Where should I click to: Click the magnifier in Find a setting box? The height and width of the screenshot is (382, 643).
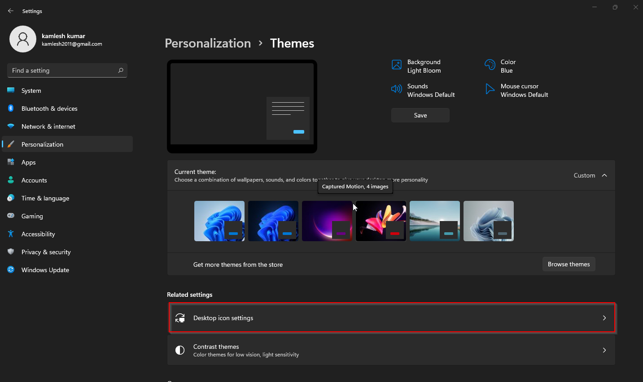(x=121, y=70)
